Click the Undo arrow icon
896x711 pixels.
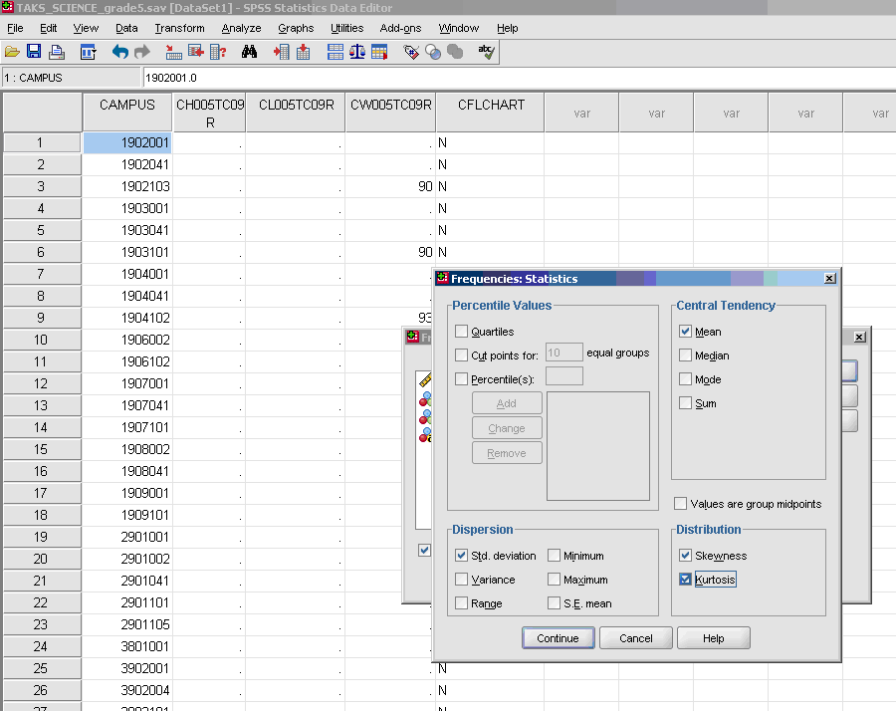tap(119, 52)
